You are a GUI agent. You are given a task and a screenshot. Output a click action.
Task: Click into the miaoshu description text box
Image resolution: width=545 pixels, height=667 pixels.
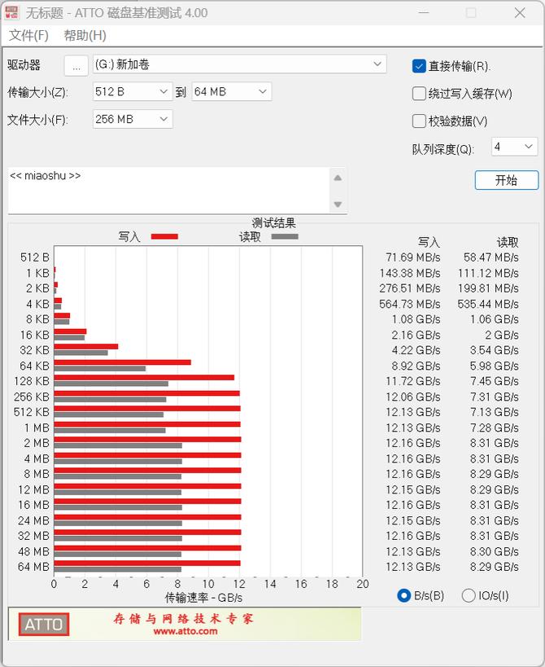pyautogui.click(x=168, y=191)
